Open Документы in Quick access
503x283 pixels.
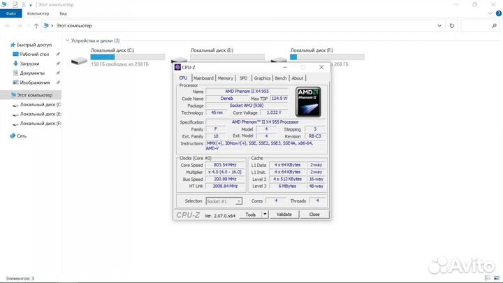32,73
